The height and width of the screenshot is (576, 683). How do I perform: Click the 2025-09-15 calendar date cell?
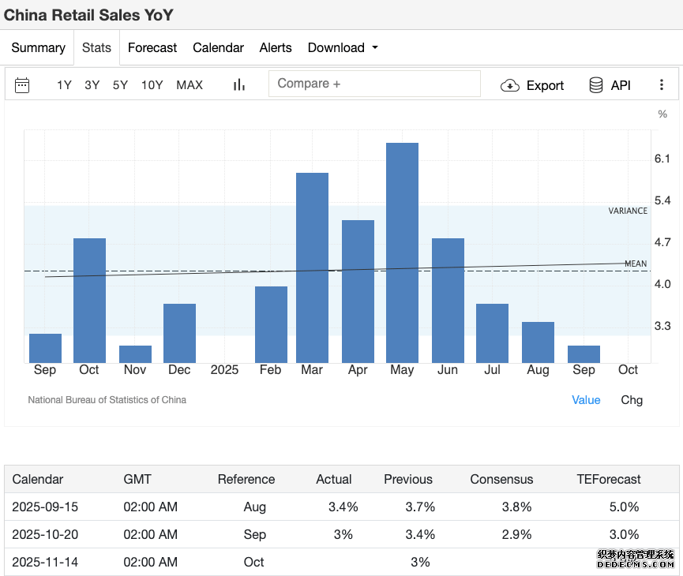pos(45,507)
